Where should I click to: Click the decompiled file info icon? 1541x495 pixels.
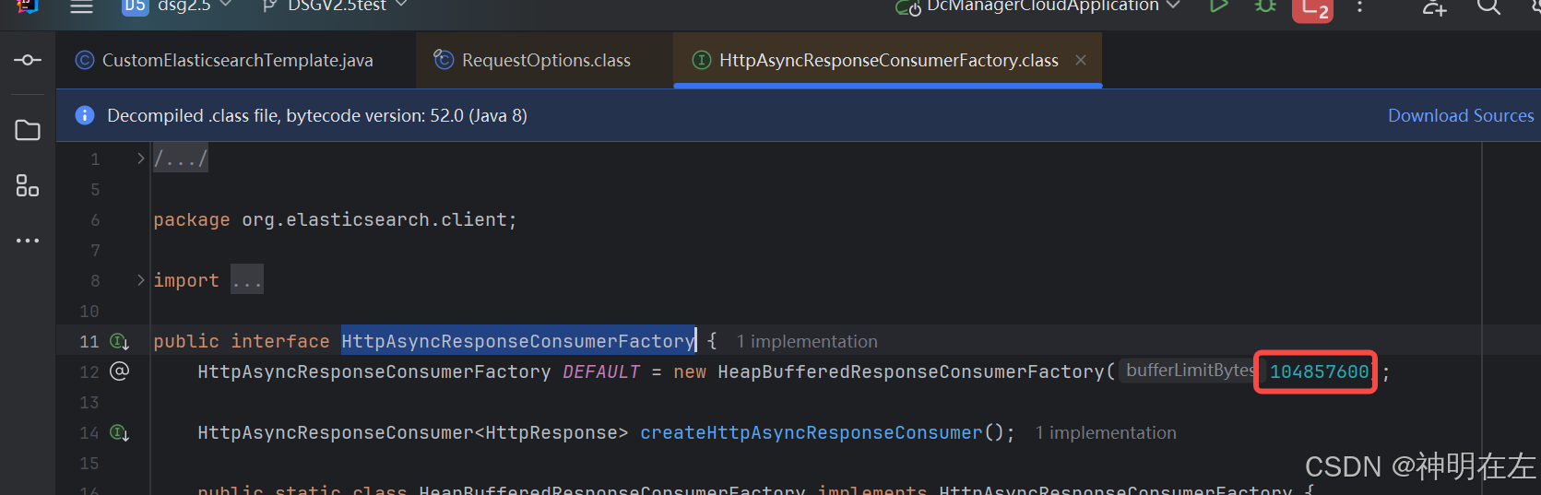[x=84, y=115]
